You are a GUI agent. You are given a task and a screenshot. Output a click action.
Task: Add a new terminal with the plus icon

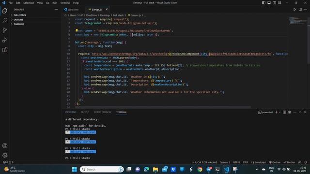click(276, 112)
